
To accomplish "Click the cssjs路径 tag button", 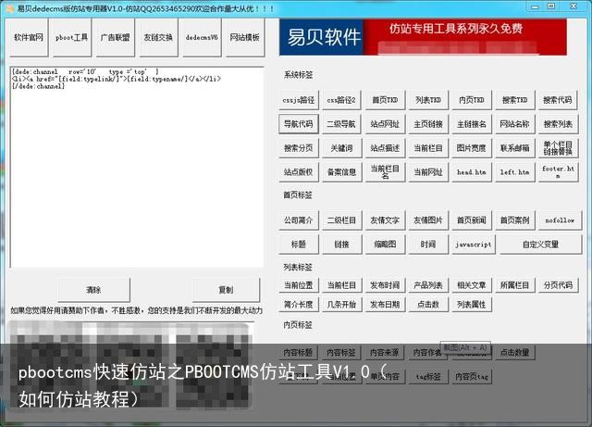I will (299, 100).
